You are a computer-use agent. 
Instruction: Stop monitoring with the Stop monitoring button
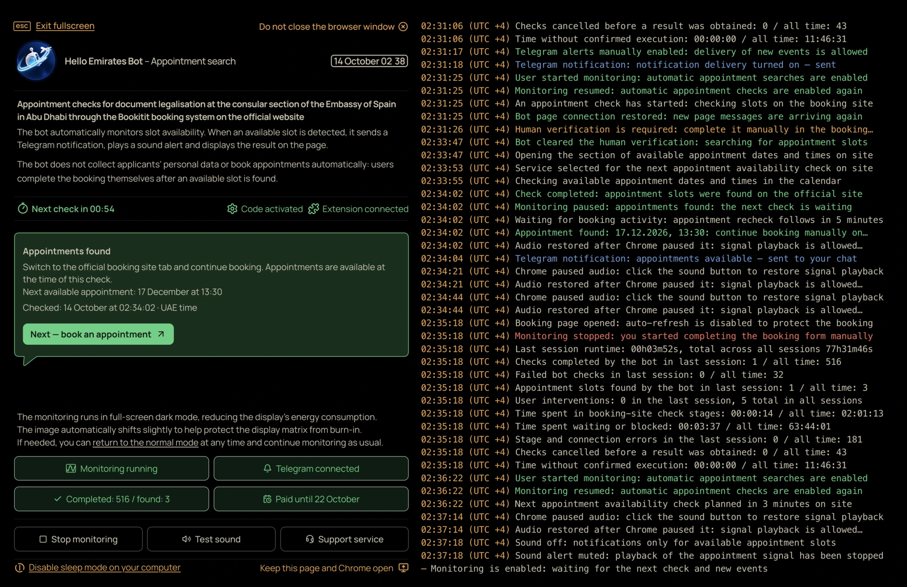point(78,539)
